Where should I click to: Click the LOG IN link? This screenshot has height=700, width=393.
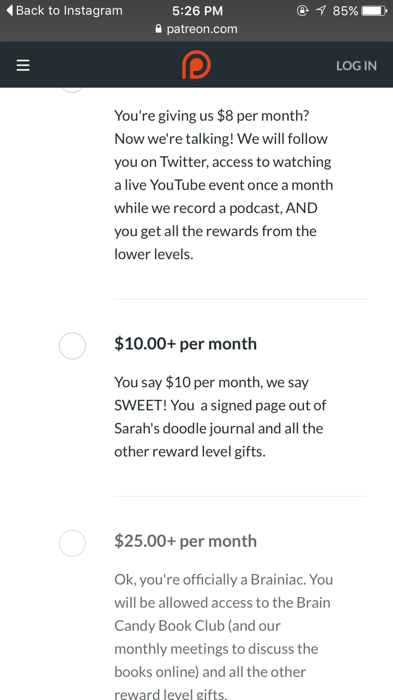click(x=356, y=66)
